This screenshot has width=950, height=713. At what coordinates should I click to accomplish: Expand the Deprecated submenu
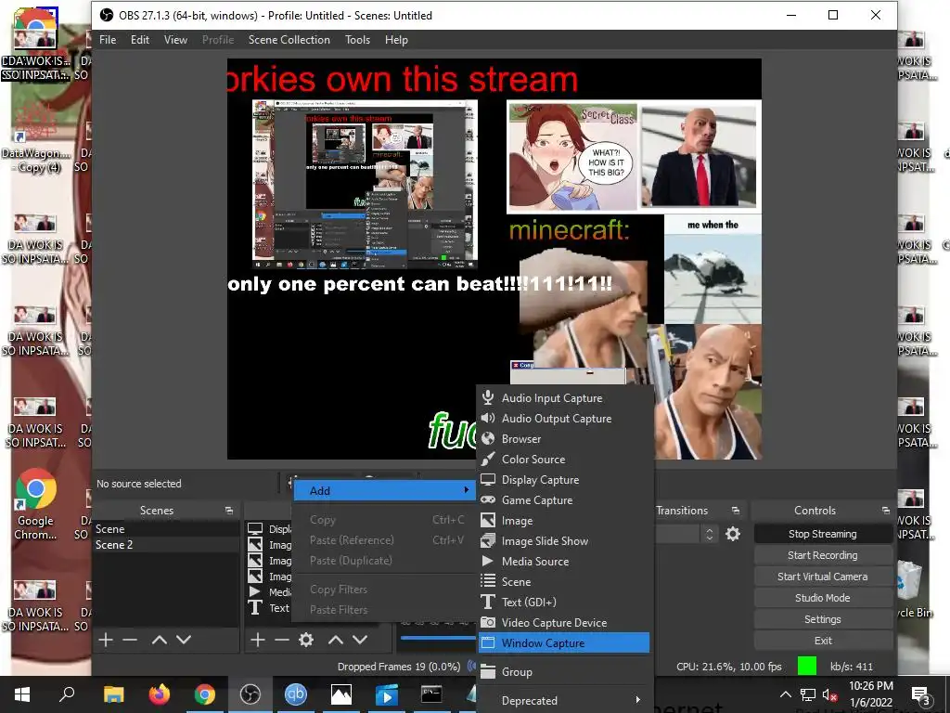[563, 700]
